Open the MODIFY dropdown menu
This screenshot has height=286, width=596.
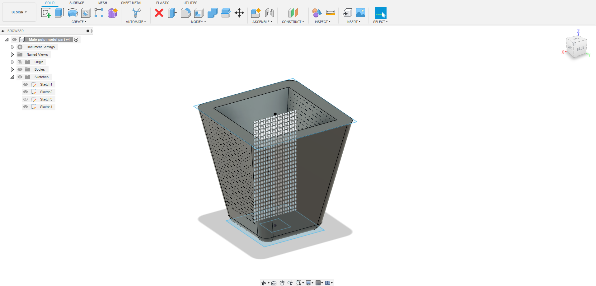coord(199,22)
